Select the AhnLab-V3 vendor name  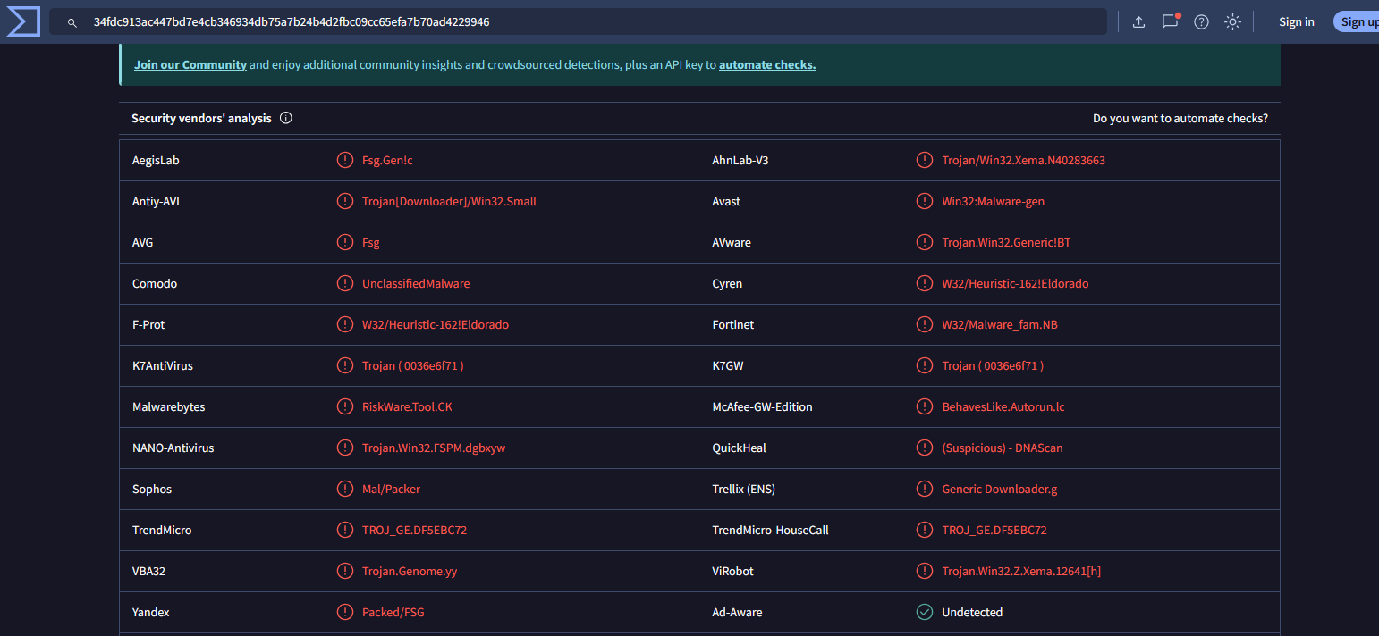[x=740, y=160]
